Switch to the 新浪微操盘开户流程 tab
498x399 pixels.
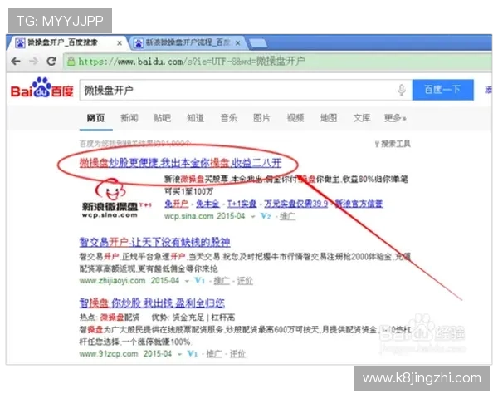tap(188, 42)
